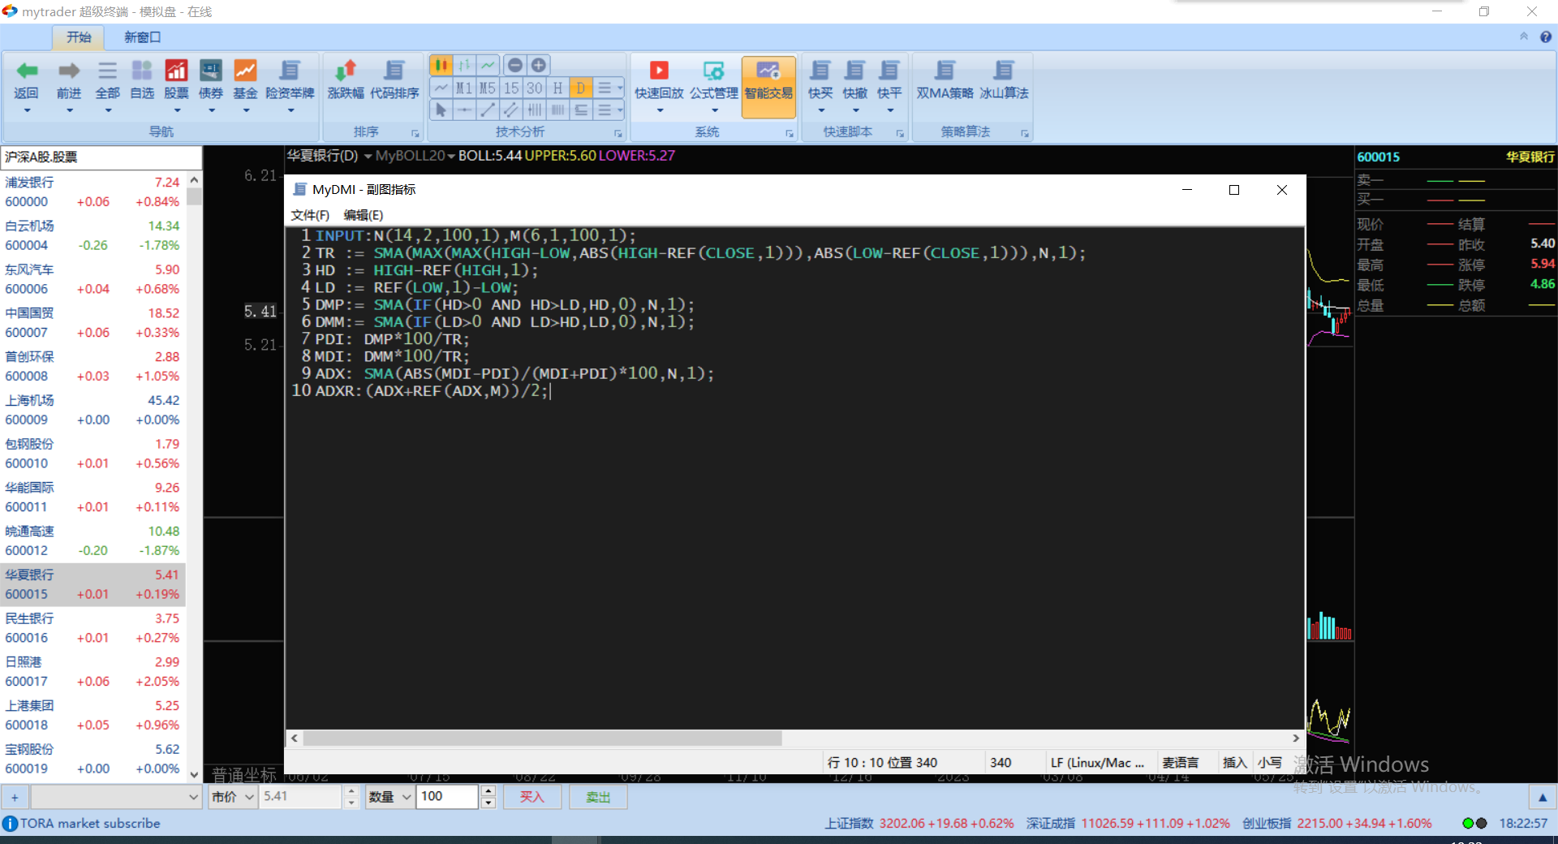This screenshot has width=1558, height=844.
Task: Switch to 新窗口 ribbon tab
Action: [x=142, y=37]
